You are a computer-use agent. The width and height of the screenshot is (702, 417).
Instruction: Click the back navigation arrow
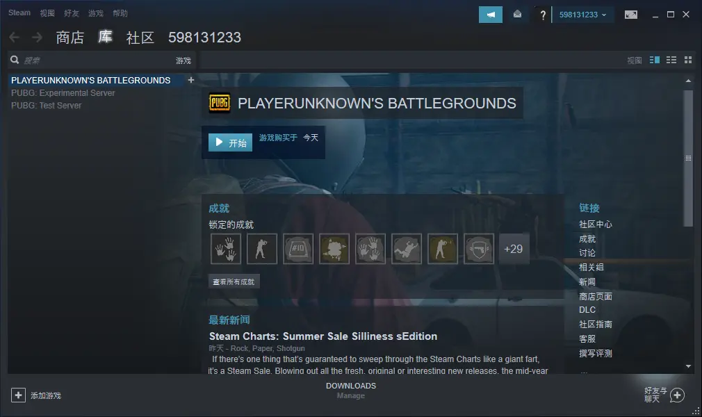[x=15, y=38]
